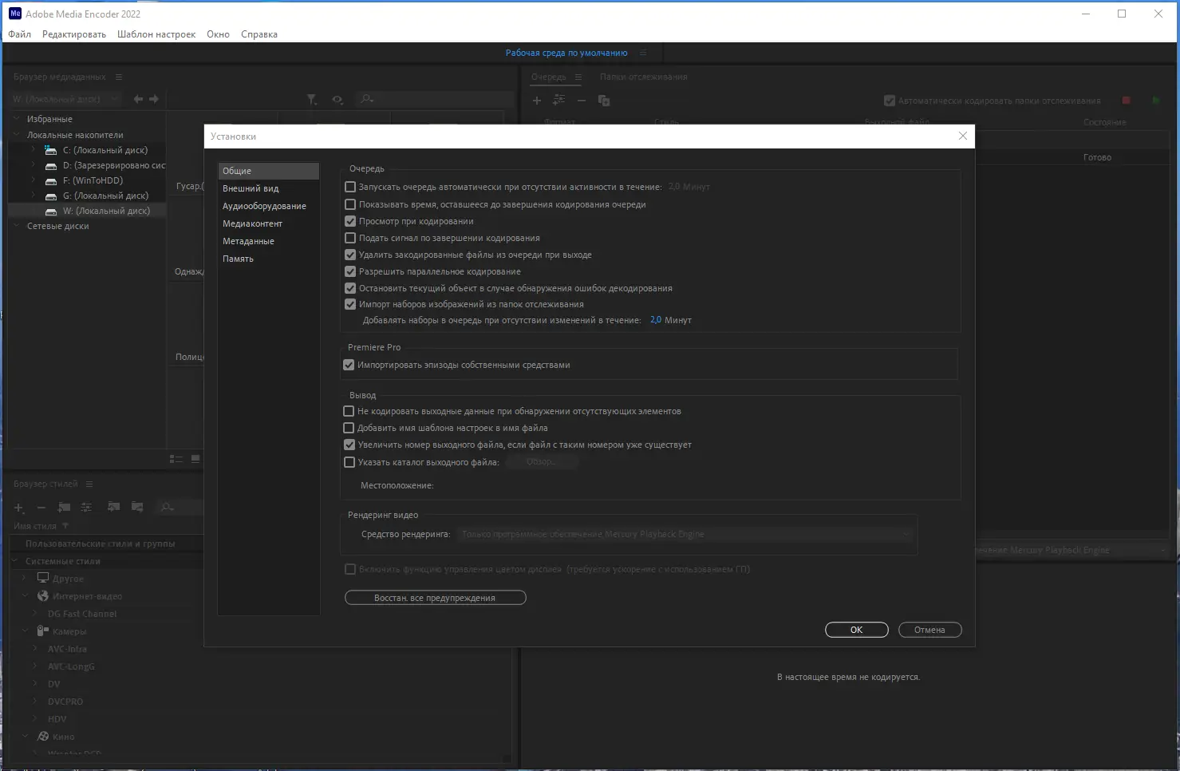
Task: Uncheck 'Импорт наборов изображений из папок'
Action: pyautogui.click(x=350, y=304)
